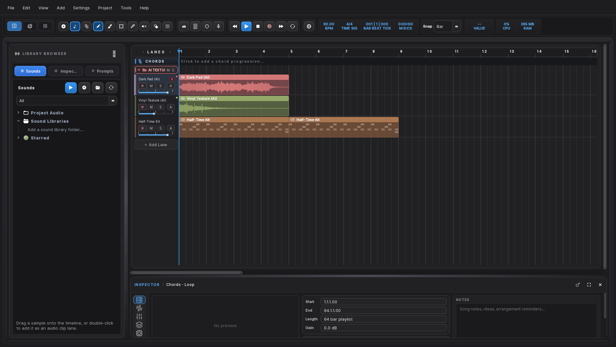Toggle automation A on Half-Time Kit lane
This screenshot has height=347, width=616.
[x=171, y=128]
